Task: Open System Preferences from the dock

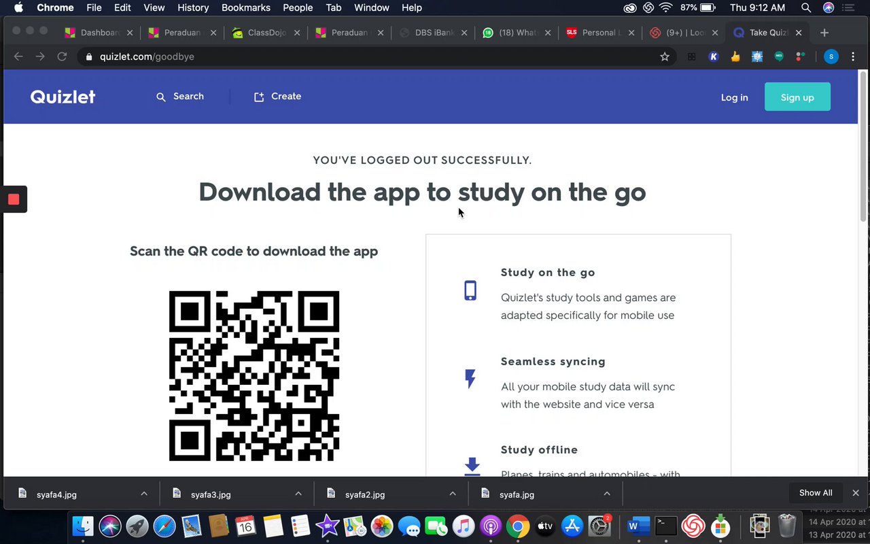Action: pos(599,526)
